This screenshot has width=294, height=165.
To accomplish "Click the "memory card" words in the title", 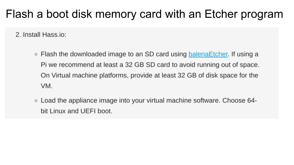I will (x=128, y=14).
